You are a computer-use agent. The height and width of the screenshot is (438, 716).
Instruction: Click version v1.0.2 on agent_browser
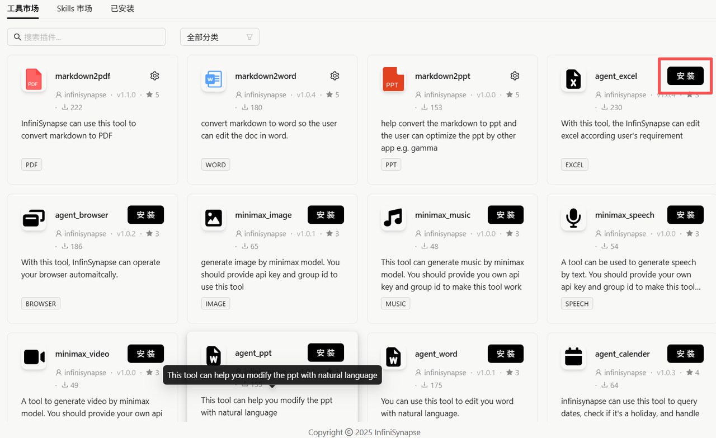point(126,234)
